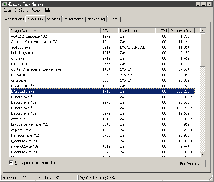Open the Performance tab
Viewport: 214px width, 182px height.
74,19
